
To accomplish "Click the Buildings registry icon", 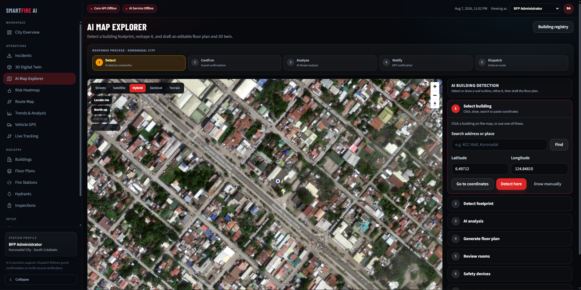I will click(x=9, y=160).
